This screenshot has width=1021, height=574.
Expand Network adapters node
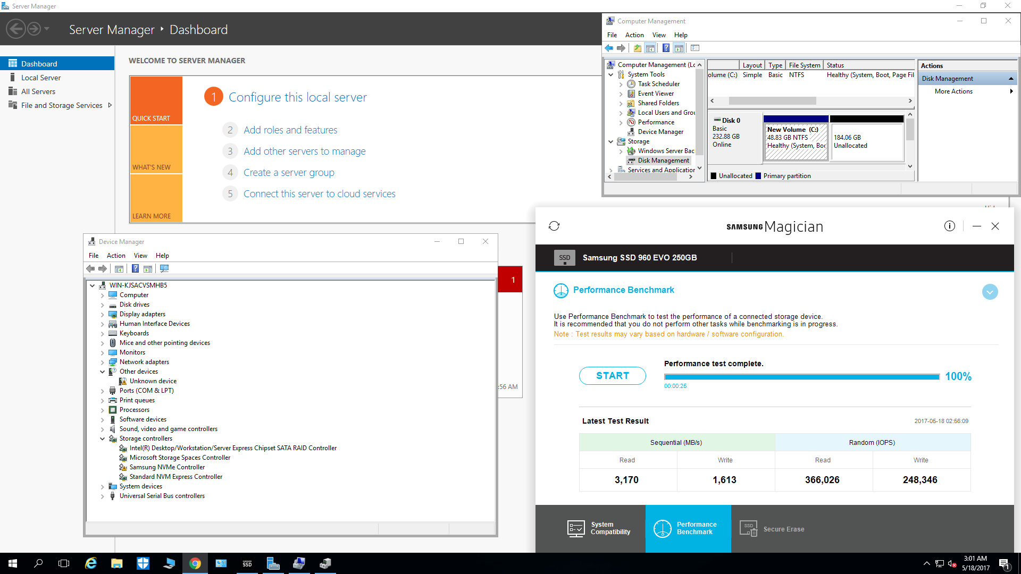pos(103,362)
